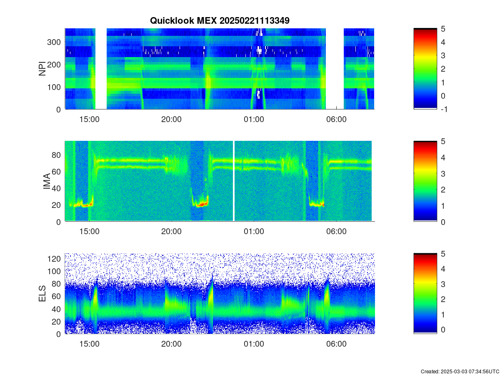
Task: Select the IMA y-axis label
Action: (x=47, y=182)
